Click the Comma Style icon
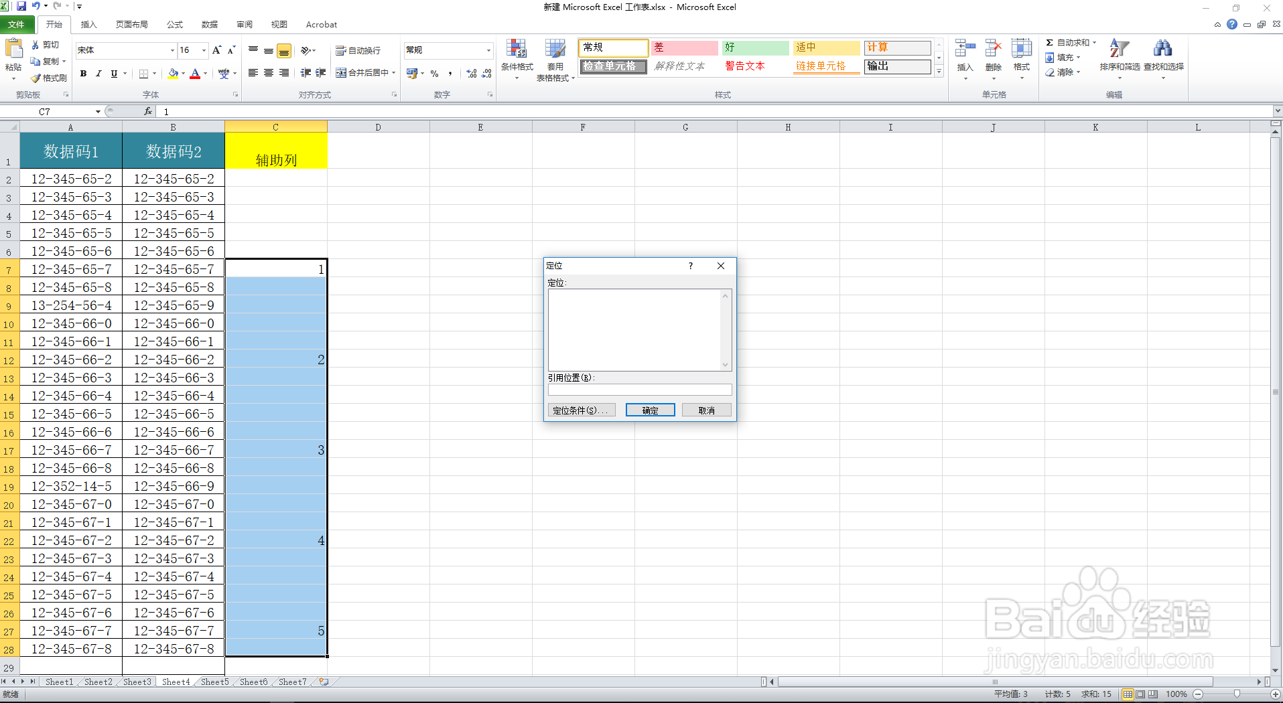This screenshot has width=1283, height=703. (x=450, y=74)
